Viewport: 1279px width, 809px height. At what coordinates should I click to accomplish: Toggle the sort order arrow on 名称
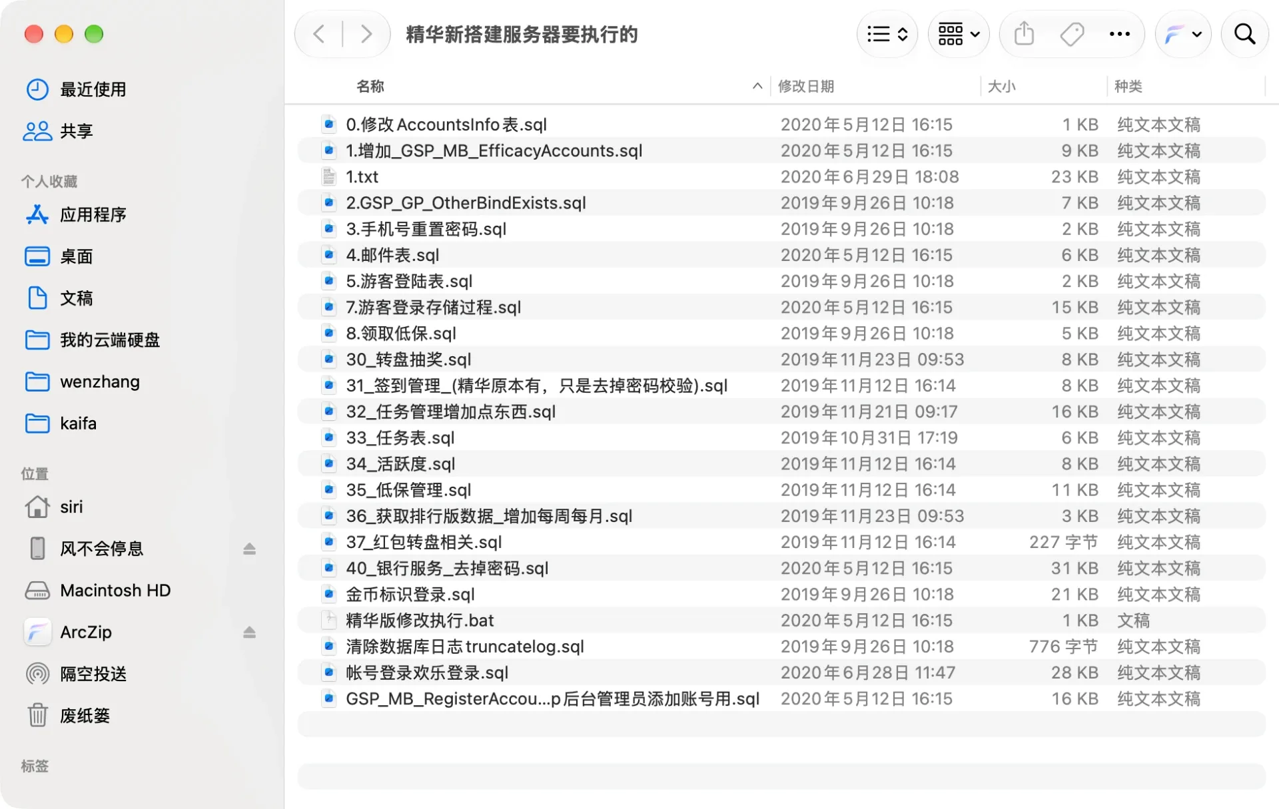tap(757, 86)
